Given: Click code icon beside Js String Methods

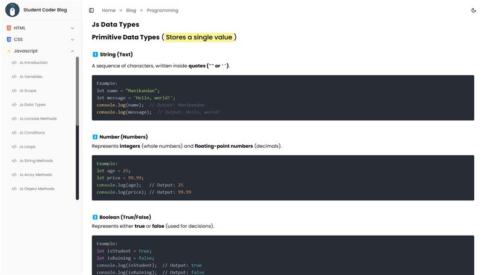Looking at the screenshot, I should click(14, 161).
